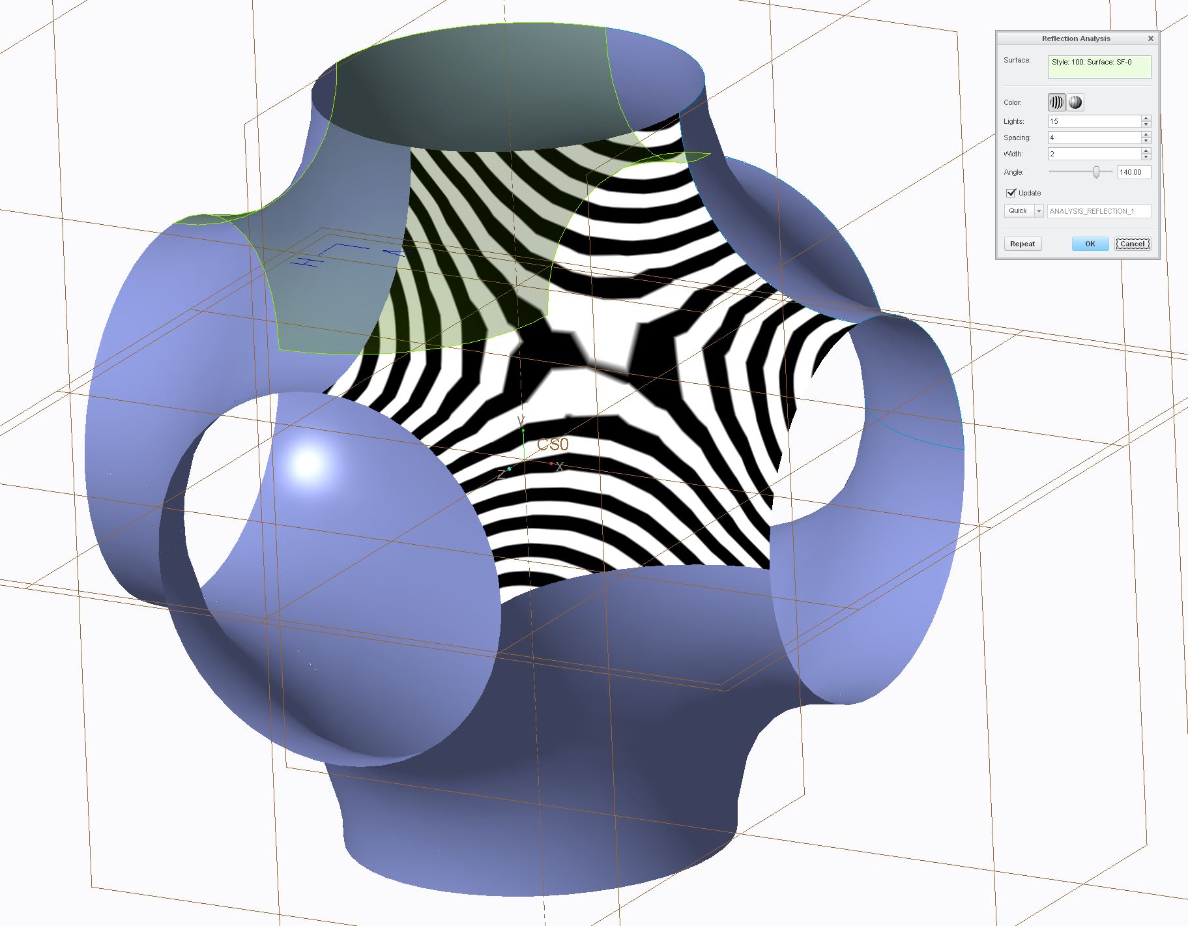Click the specular highlight on the blue sphere

pos(308,464)
